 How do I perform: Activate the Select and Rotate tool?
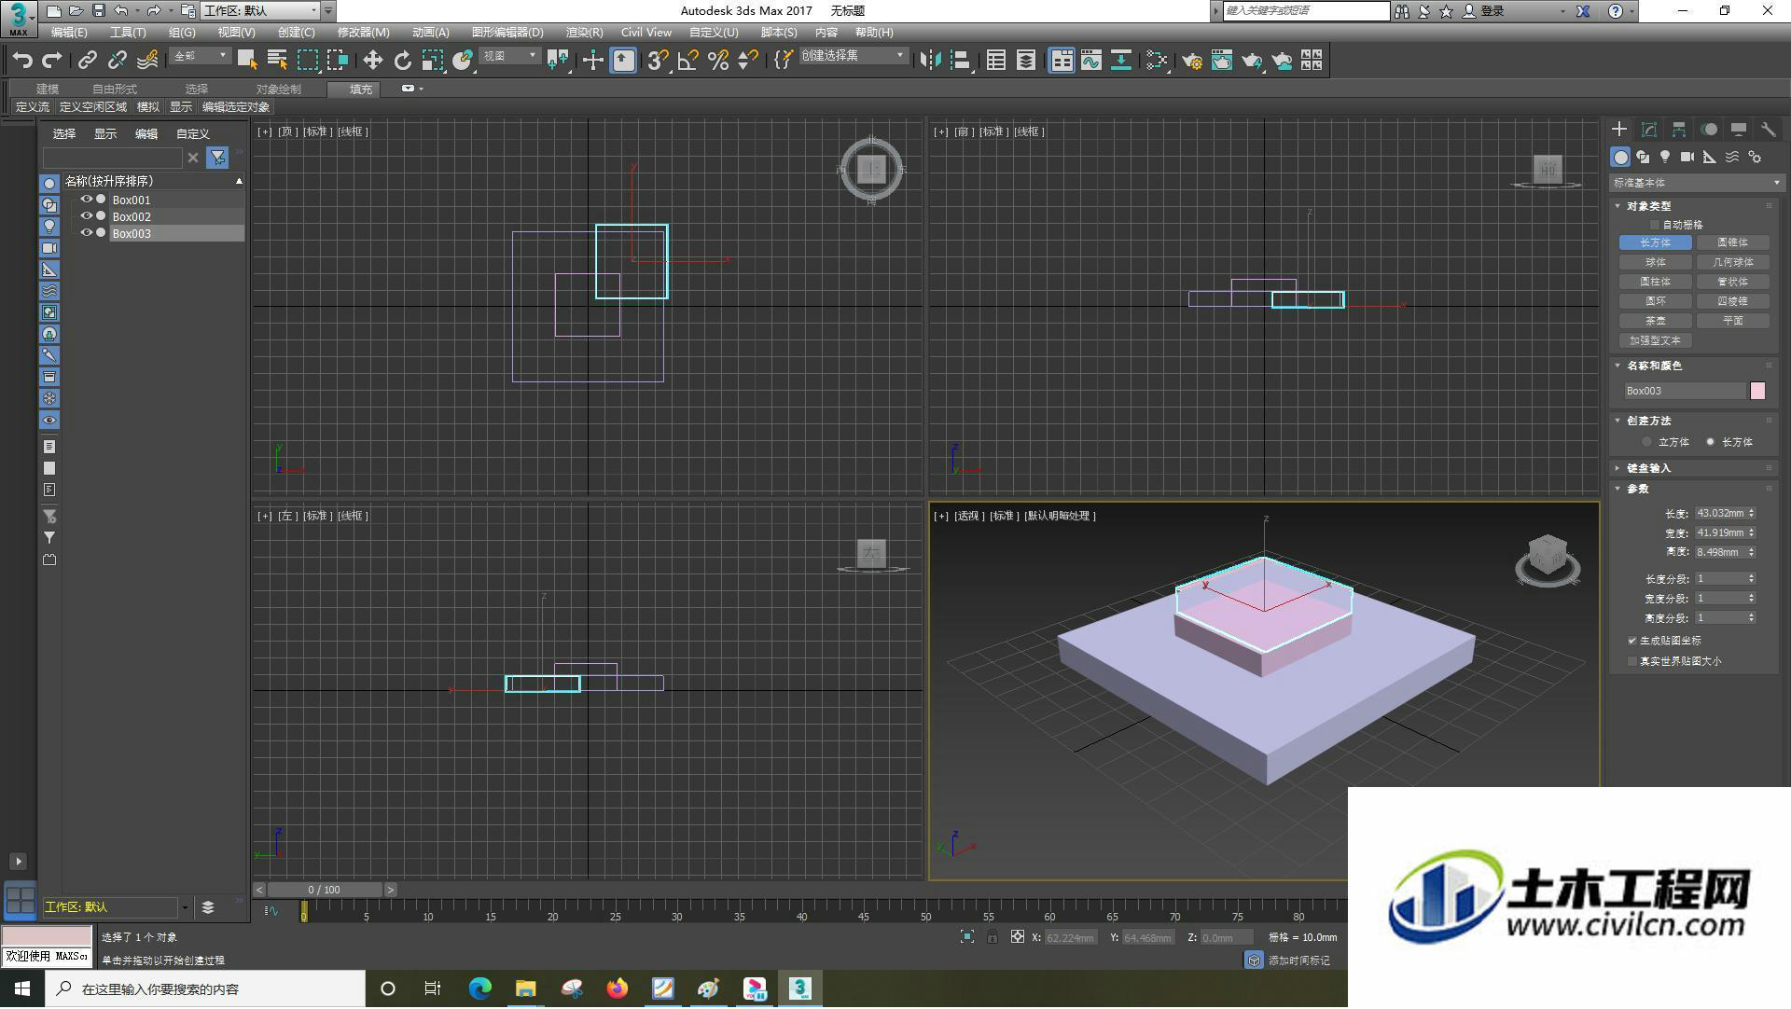tap(402, 61)
